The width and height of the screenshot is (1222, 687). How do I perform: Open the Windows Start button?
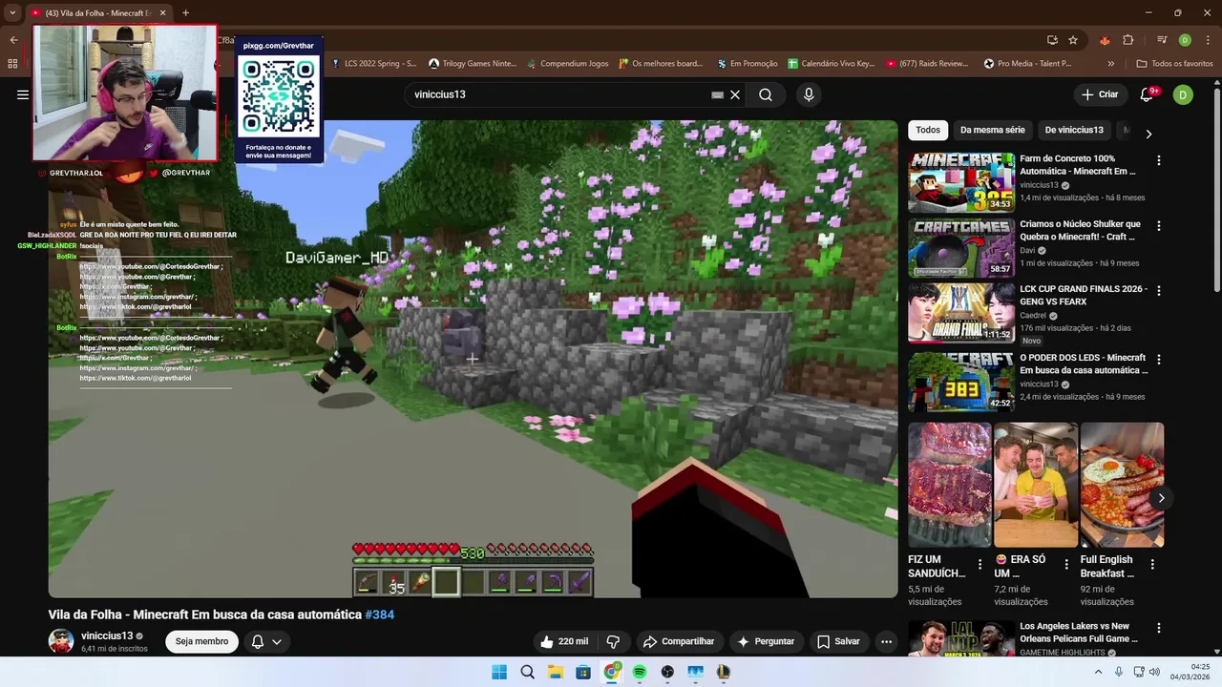499,672
